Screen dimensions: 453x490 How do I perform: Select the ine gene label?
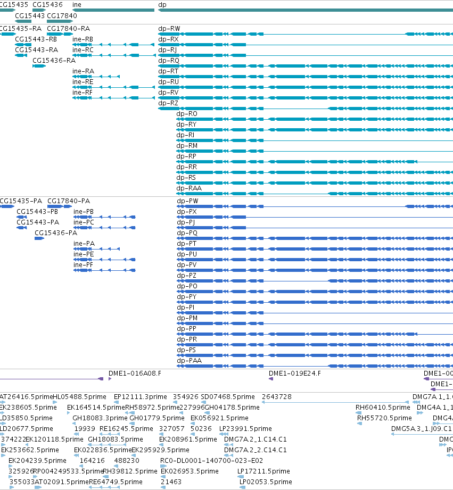(77, 5)
